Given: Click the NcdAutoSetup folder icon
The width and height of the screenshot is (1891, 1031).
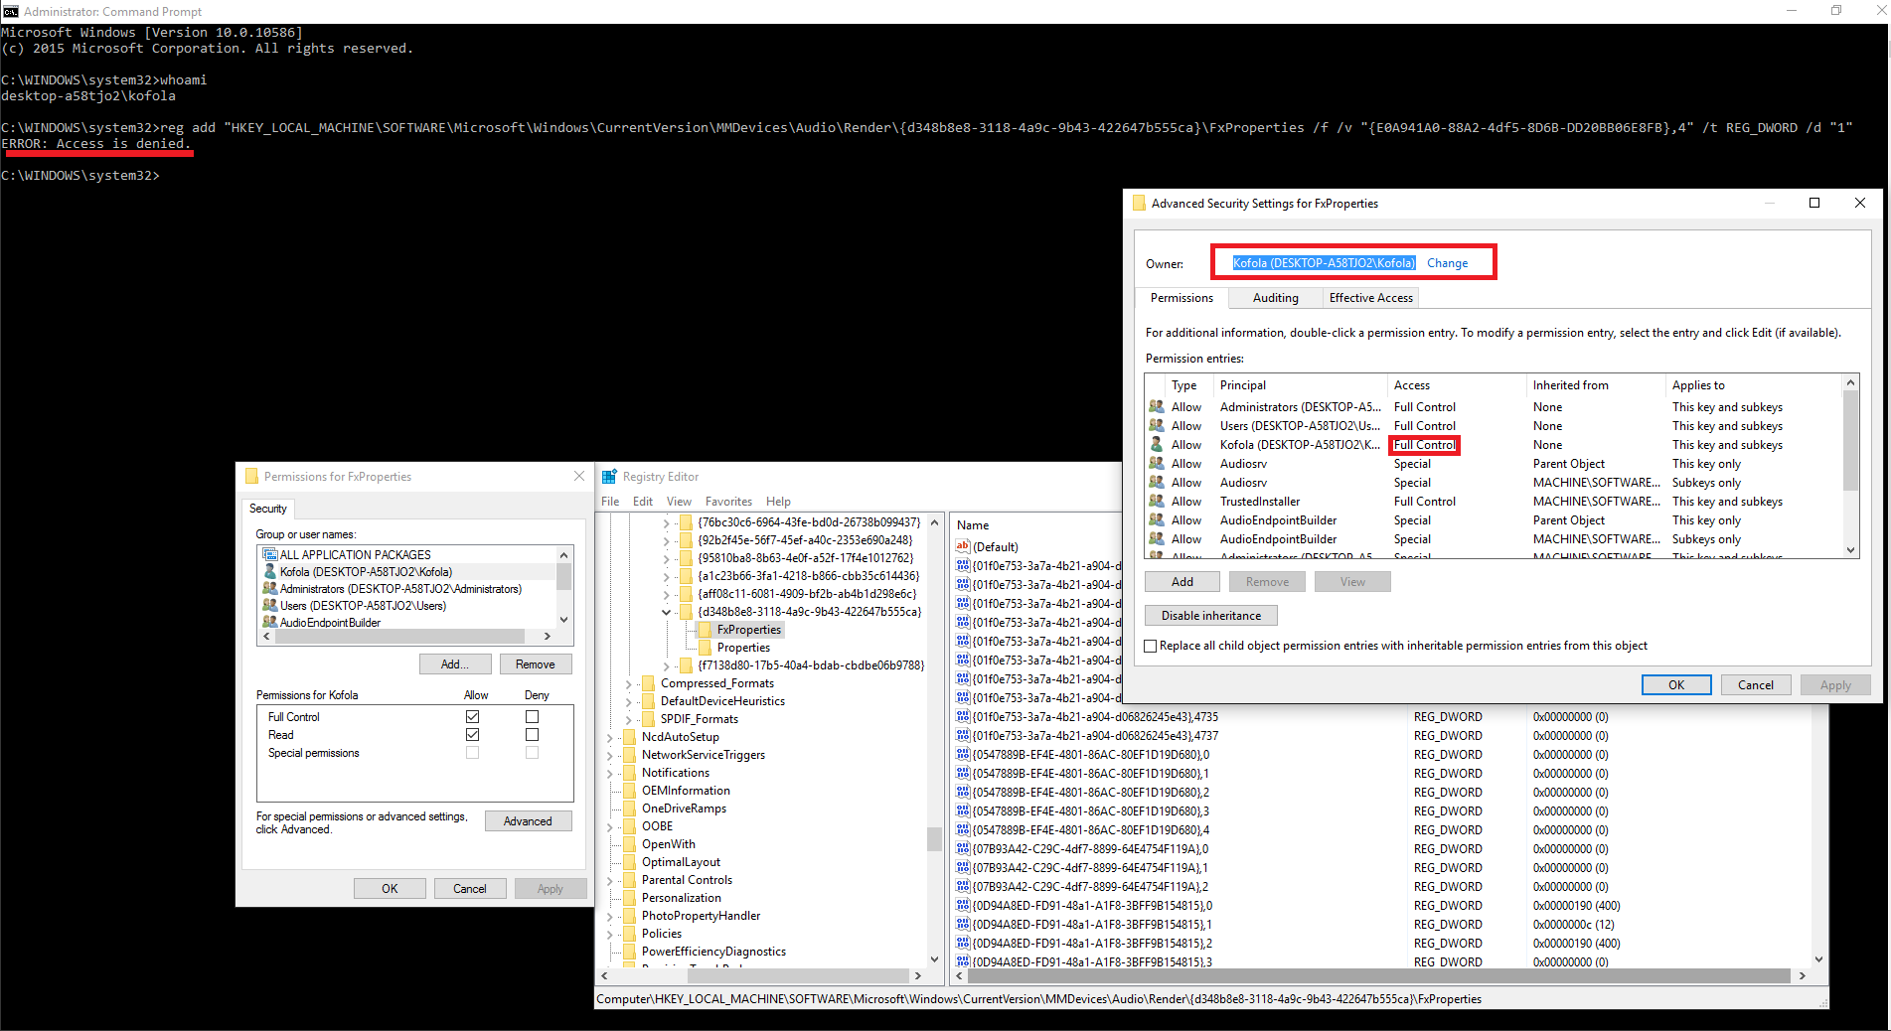Looking at the screenshot, I should (x=629, y=737).
